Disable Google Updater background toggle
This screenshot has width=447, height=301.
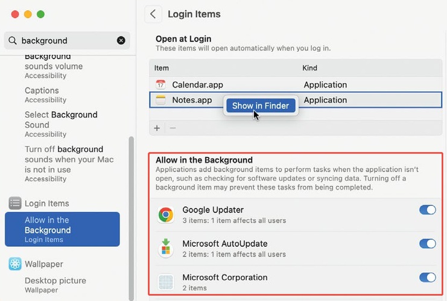pyautogui.click(x=427, y=210)
